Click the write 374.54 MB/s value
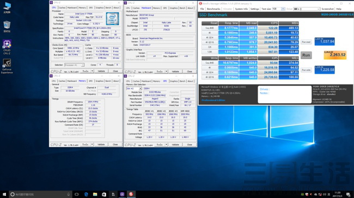 point(289,63)
